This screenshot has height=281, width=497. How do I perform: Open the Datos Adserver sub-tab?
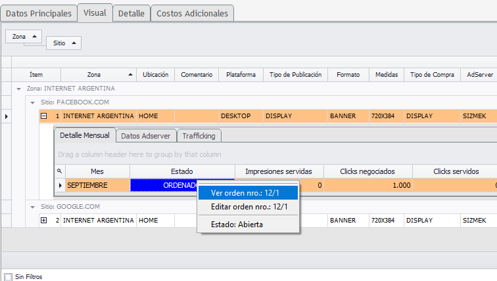146,136
